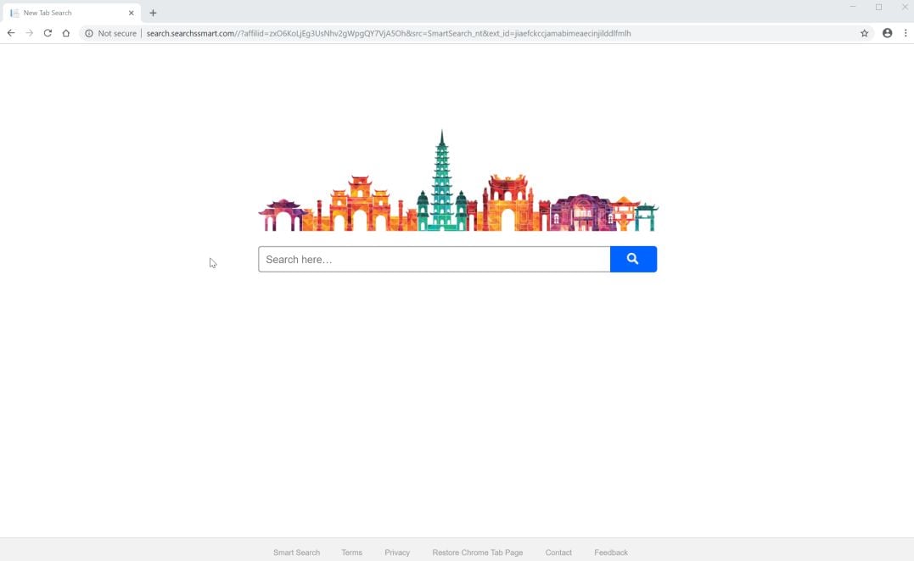Screen dimensions: 914x561
Task: Bookmark this page with the star
Action: (x=865, y=33)
